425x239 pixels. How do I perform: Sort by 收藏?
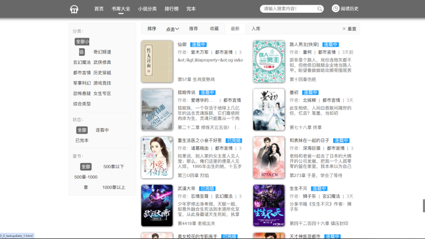pyautogui.click(x=215, y=29)
